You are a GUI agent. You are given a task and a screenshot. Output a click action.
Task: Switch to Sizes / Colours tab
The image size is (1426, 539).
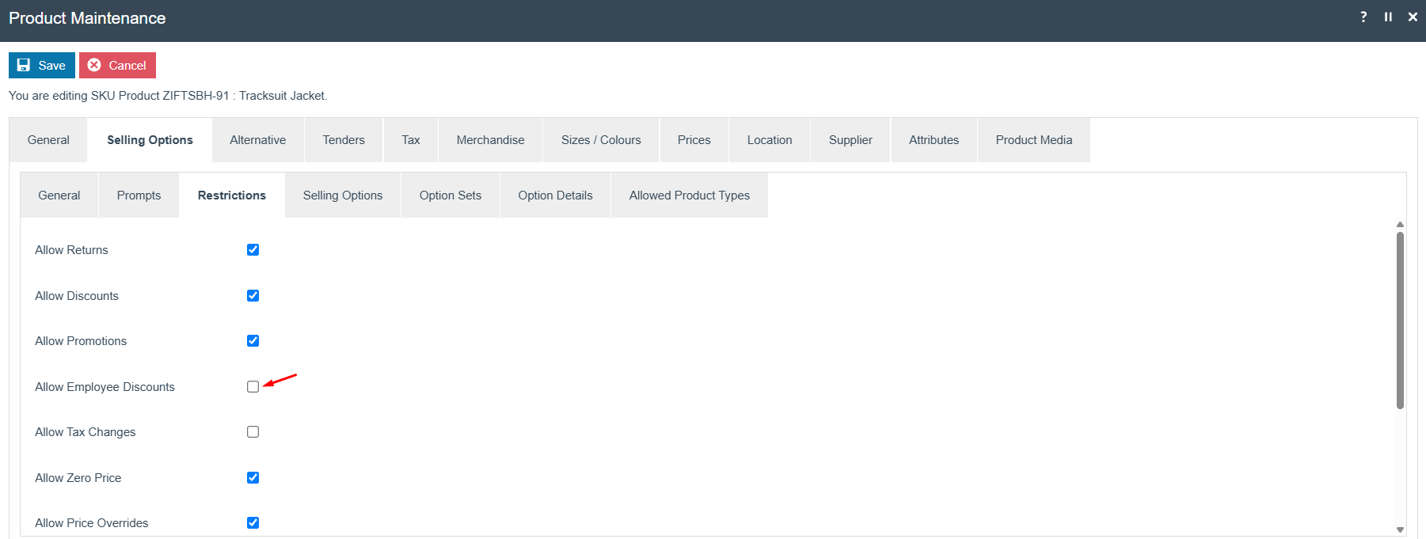point(601,140)
